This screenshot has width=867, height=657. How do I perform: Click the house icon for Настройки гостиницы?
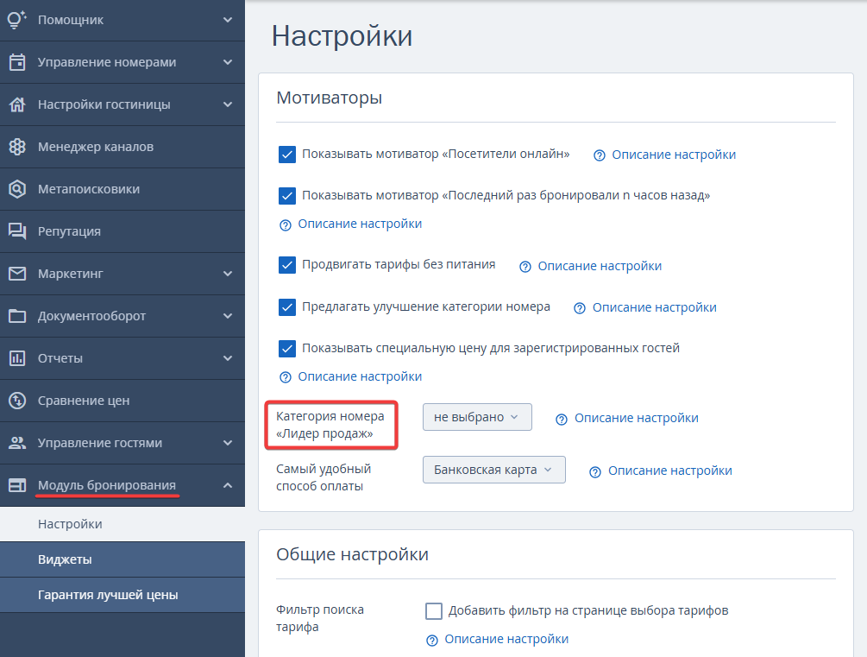pyautogui.click(x=17, y=104)
